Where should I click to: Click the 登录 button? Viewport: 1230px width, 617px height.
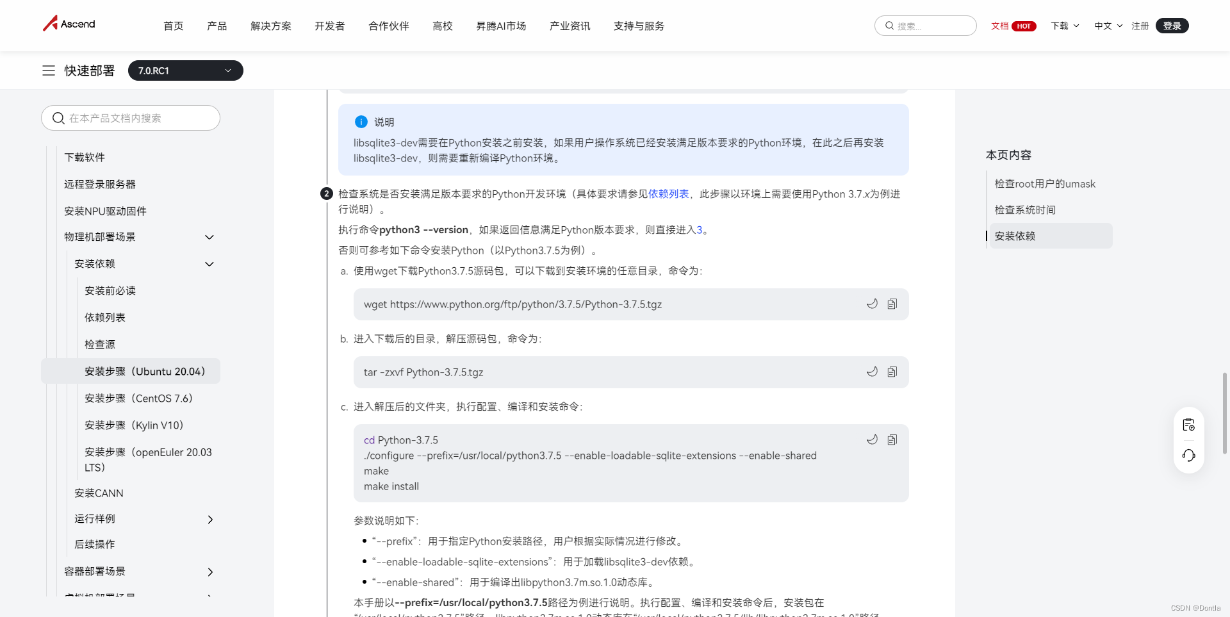pyautogui.click(x=1172, y=26)
